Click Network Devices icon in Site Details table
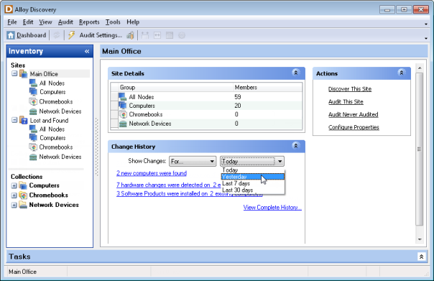This screenshot has width=434, height=281. (123, 124)
